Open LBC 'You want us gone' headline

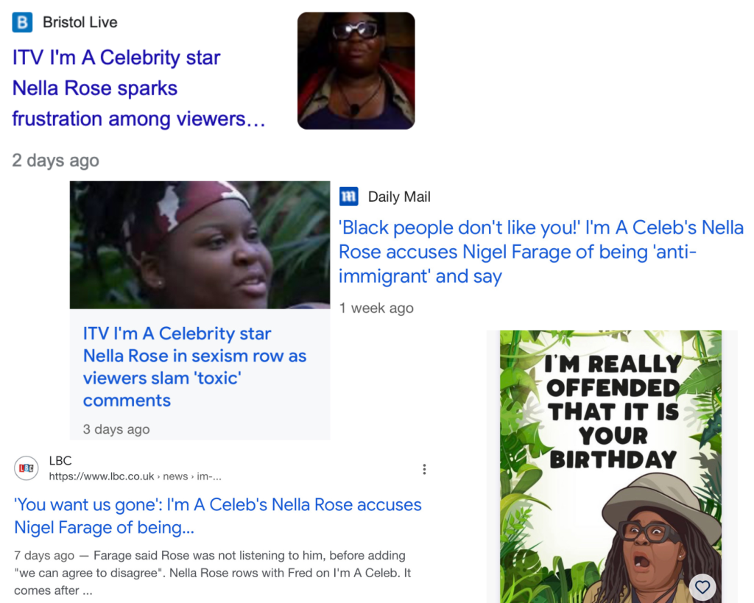(218, 516)
